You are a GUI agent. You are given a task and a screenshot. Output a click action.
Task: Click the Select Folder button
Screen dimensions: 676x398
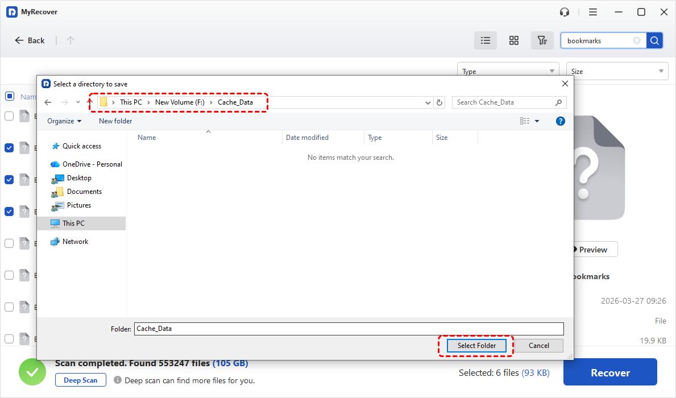click(x=476, y=346)
